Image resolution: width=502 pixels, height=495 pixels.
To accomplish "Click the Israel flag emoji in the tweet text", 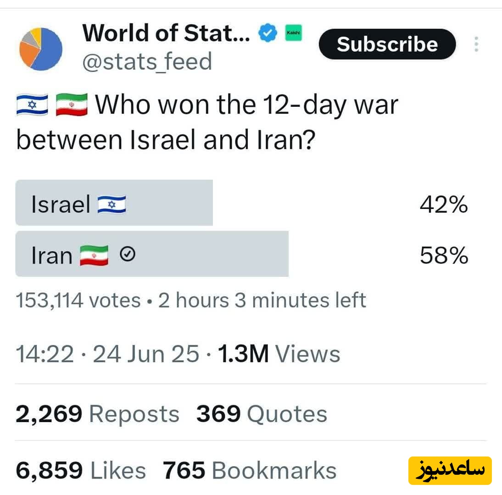I will [32, 104].
